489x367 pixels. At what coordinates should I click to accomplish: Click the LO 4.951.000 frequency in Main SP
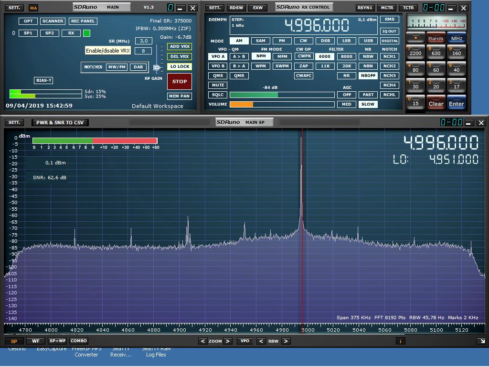pyautogui.click(x=436, y=160)
